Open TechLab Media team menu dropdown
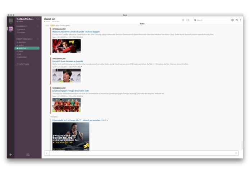The height and width of the screenshot is (178, 250). coord(26,19)
